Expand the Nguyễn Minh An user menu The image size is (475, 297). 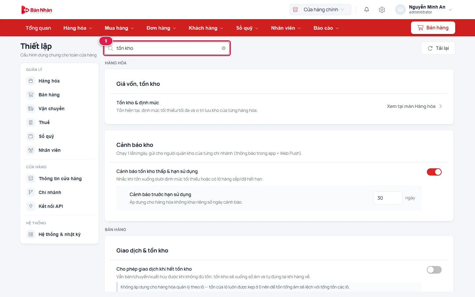tap(424, 10)
